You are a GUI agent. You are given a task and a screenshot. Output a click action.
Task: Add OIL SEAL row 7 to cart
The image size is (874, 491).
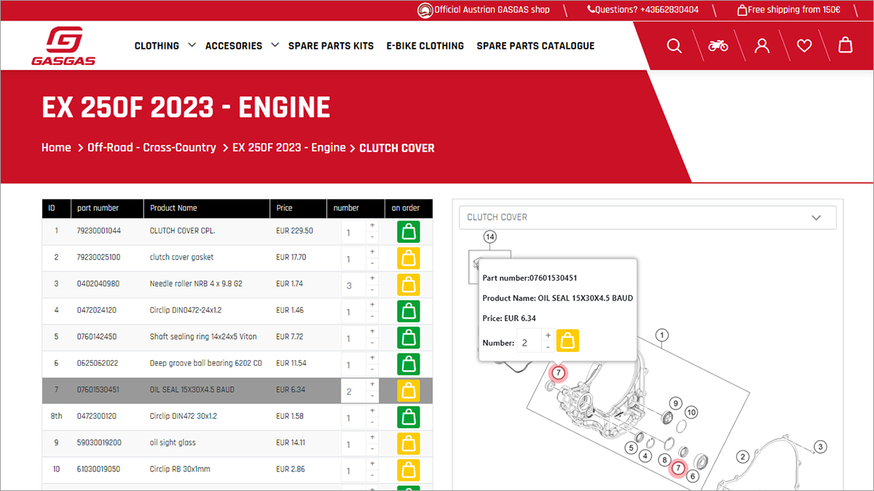[408, 391]
